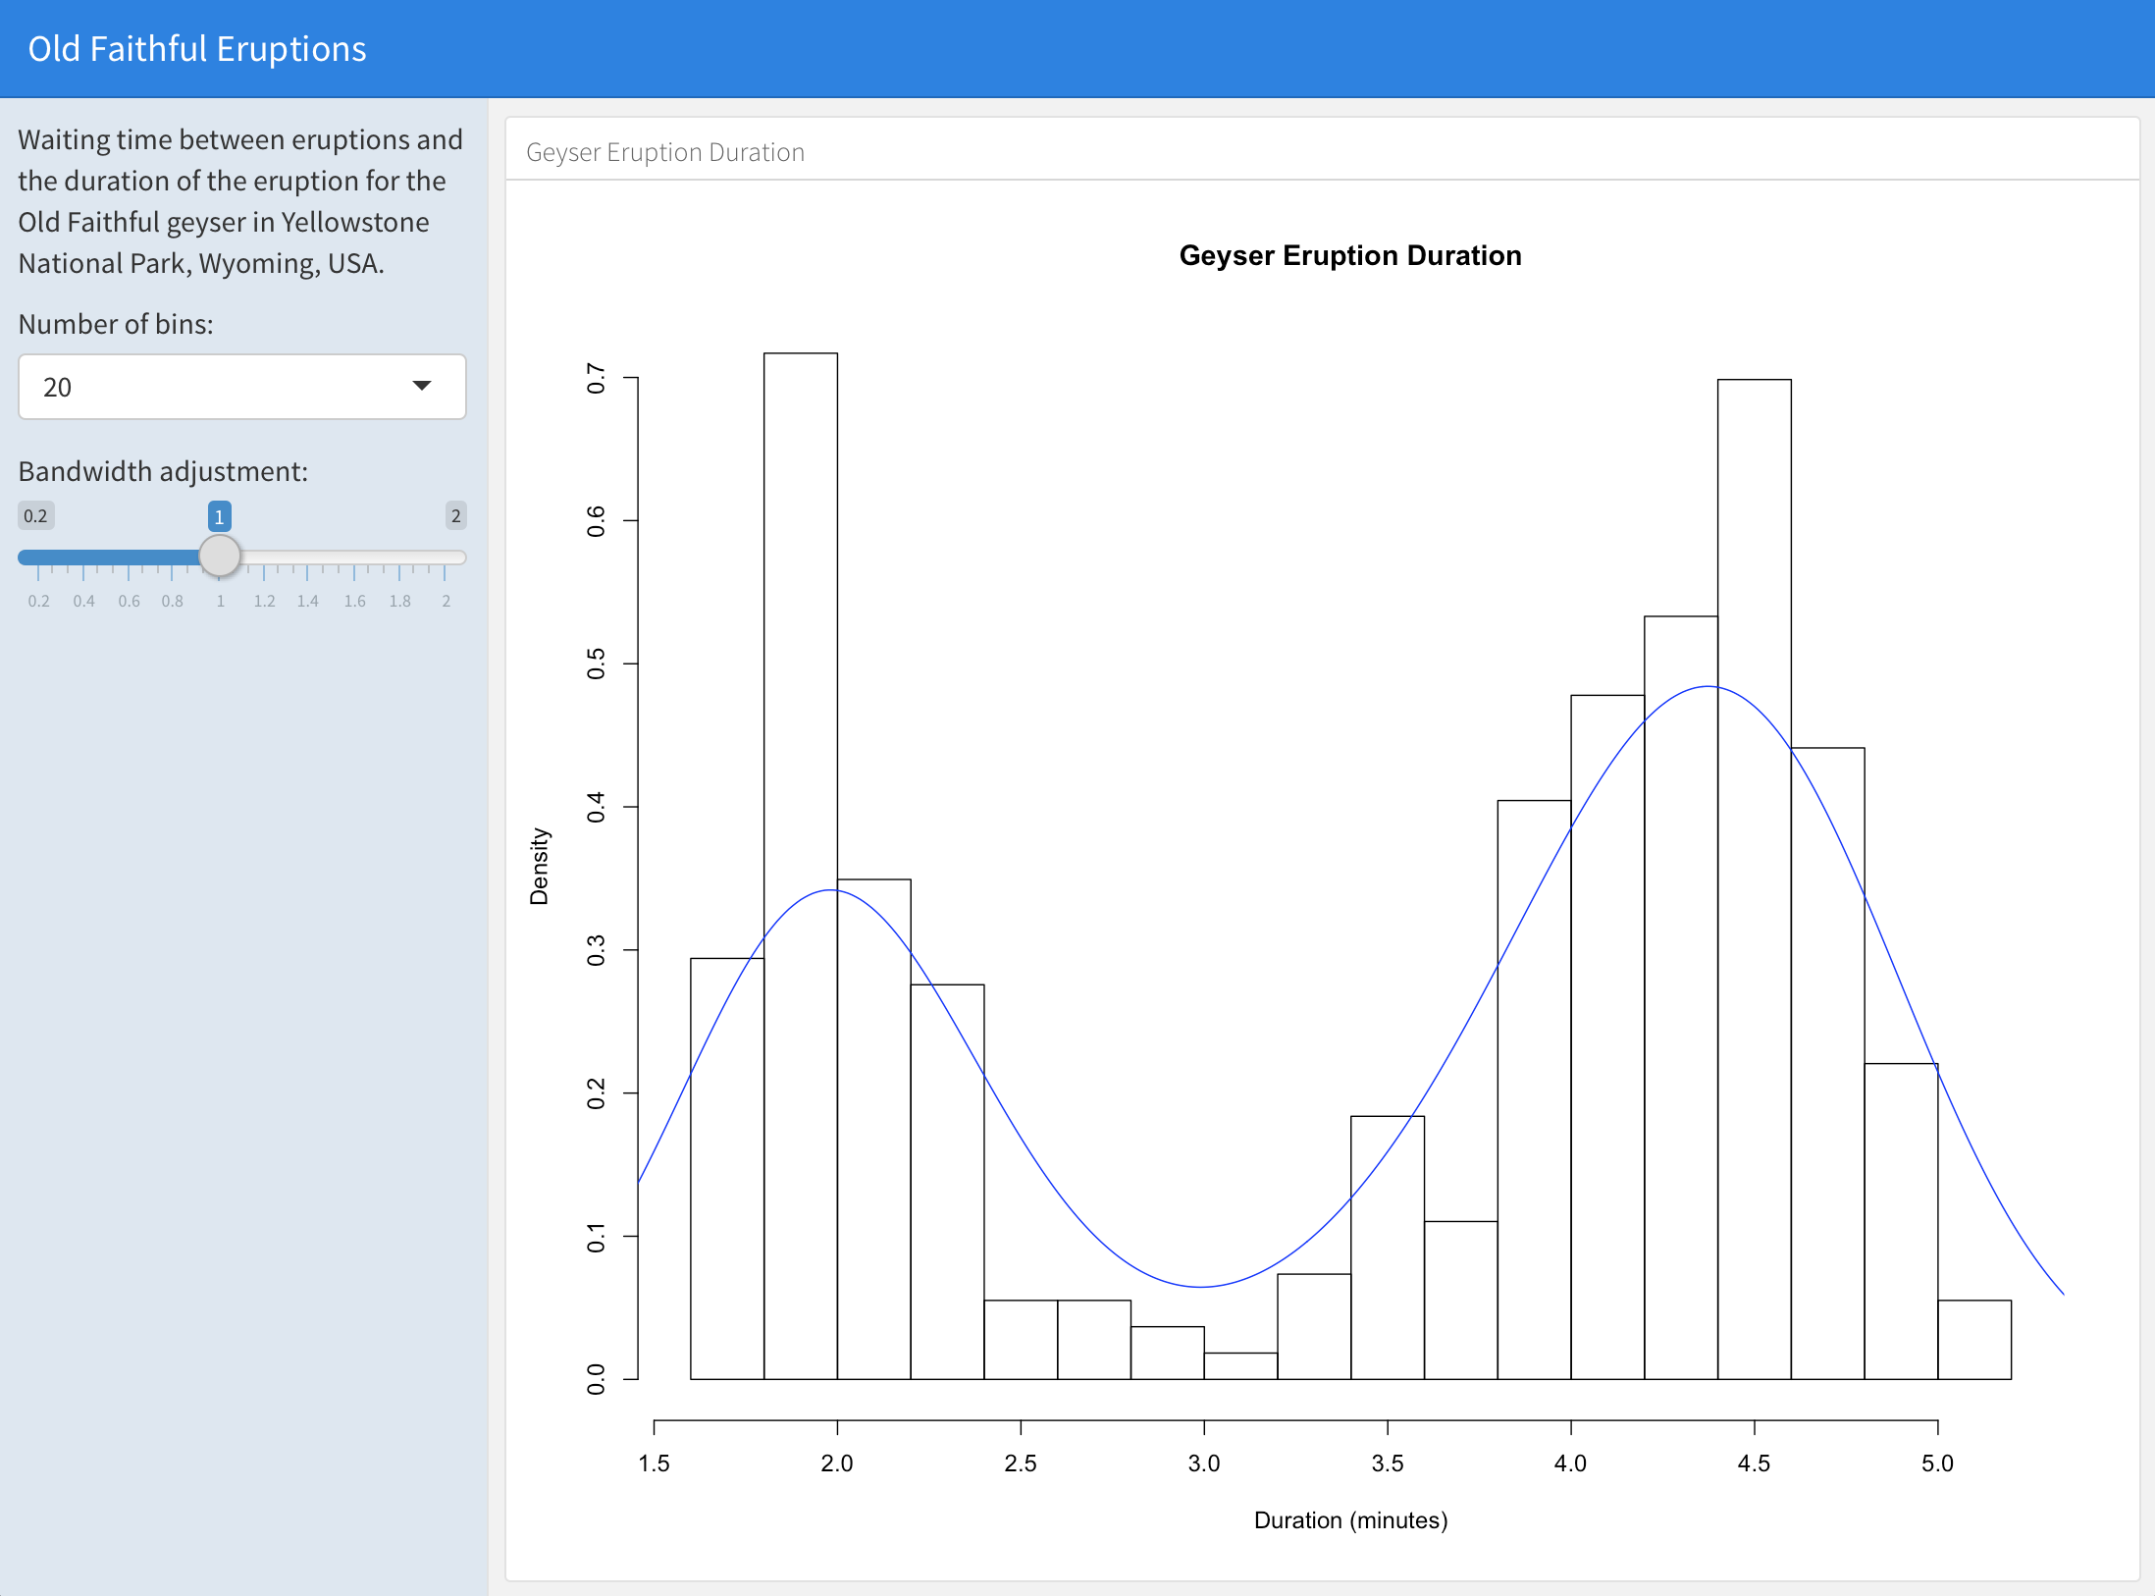Click the Density y-axis label

pos(539,866)
